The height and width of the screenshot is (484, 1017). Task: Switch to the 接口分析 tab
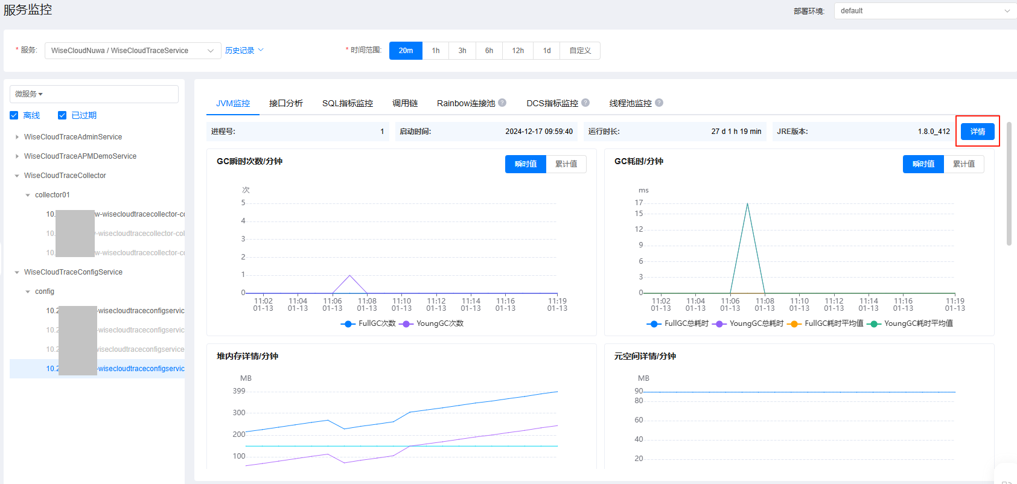[285, 103]
